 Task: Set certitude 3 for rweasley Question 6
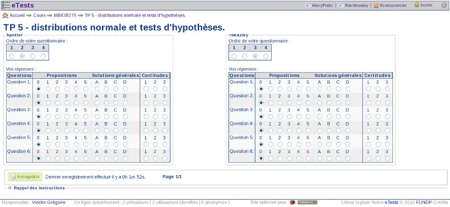click(388, 158)
